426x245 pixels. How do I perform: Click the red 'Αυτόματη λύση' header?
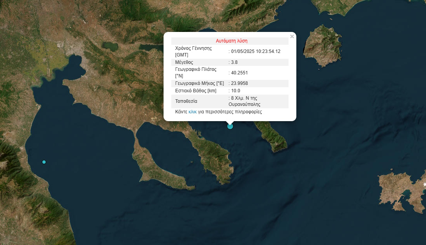pyautogui.click(x=231, y=41)
